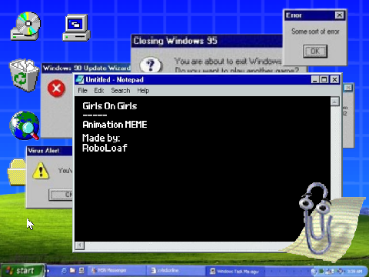This screenshot has width=369, height=277.
Task: Click the Clippy paperclip assistant
Action: tap(316, 218)
